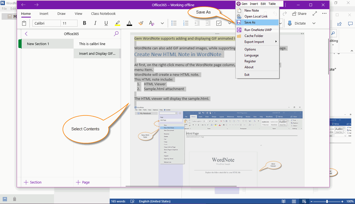Click the embedded WordNote screenshot image
The width and height of the screenshot is (355, 204).
218,146
